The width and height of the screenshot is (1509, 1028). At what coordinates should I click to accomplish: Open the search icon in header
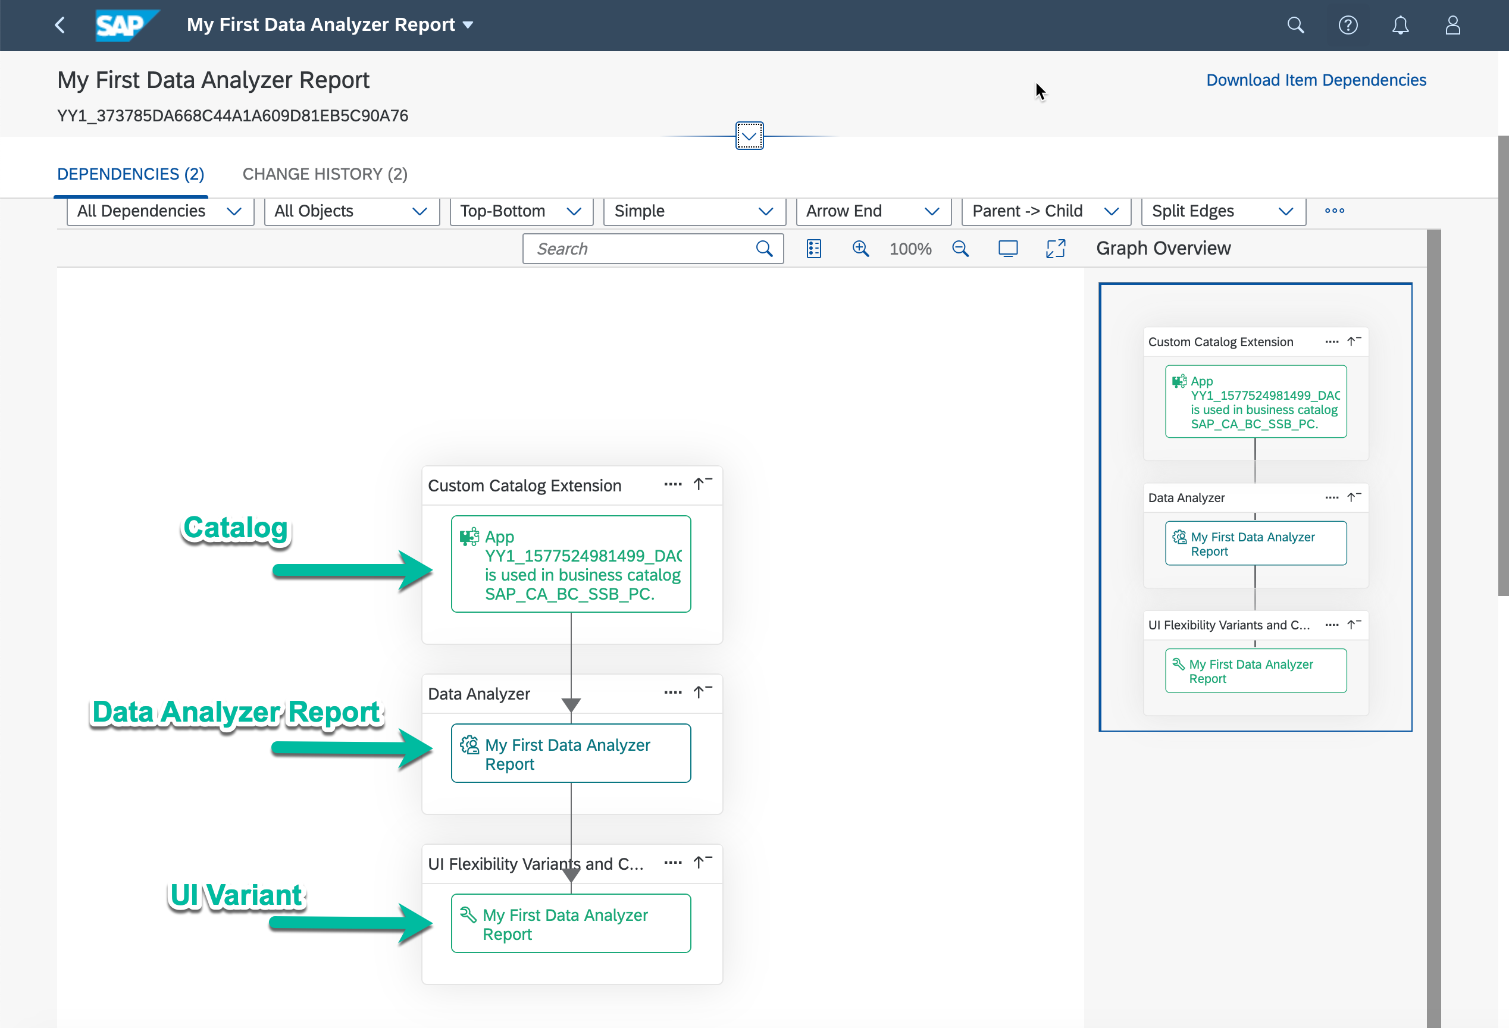click(1295, 26)
